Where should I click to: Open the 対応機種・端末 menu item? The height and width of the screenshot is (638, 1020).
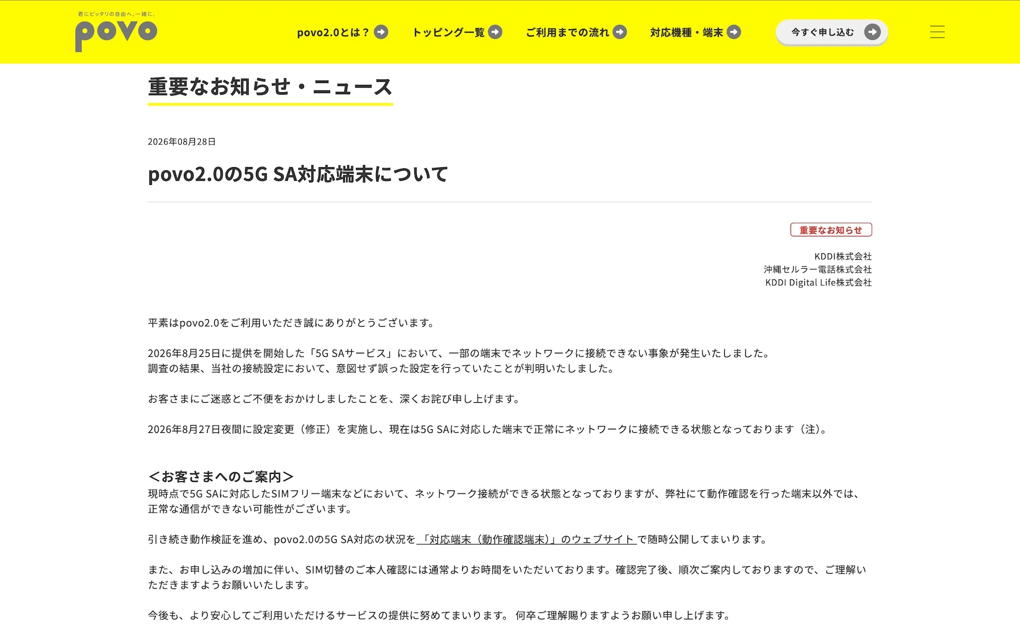pyautogui.click(x=695, y=32)
